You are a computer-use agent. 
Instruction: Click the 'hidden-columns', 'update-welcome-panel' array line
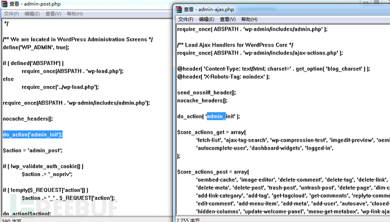293,212
